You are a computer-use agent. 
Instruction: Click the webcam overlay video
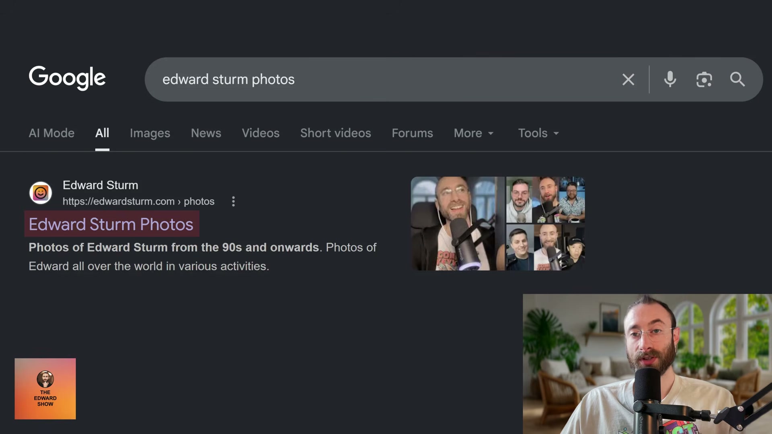point(647,364)
